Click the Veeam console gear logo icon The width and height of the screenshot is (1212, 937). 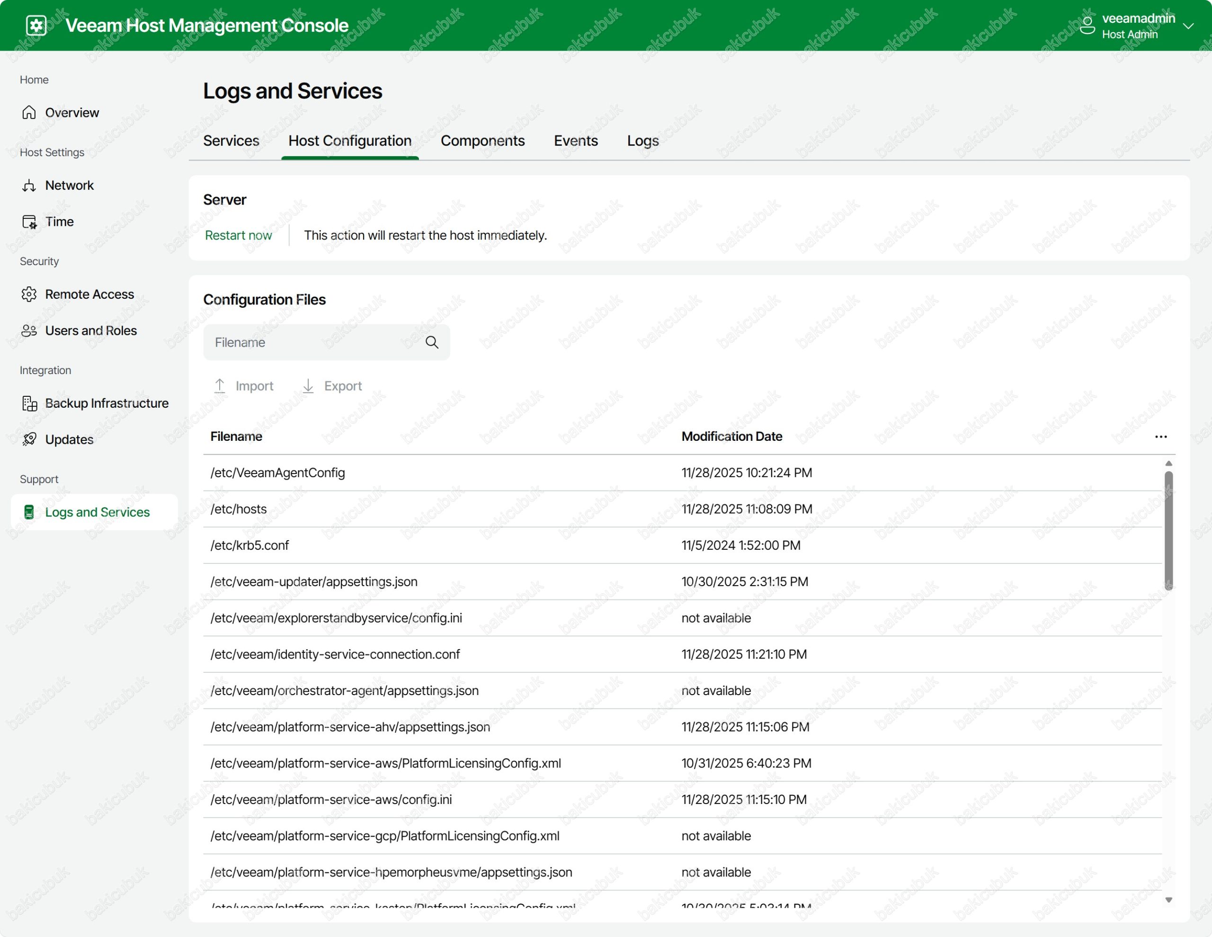click(36, 26)
